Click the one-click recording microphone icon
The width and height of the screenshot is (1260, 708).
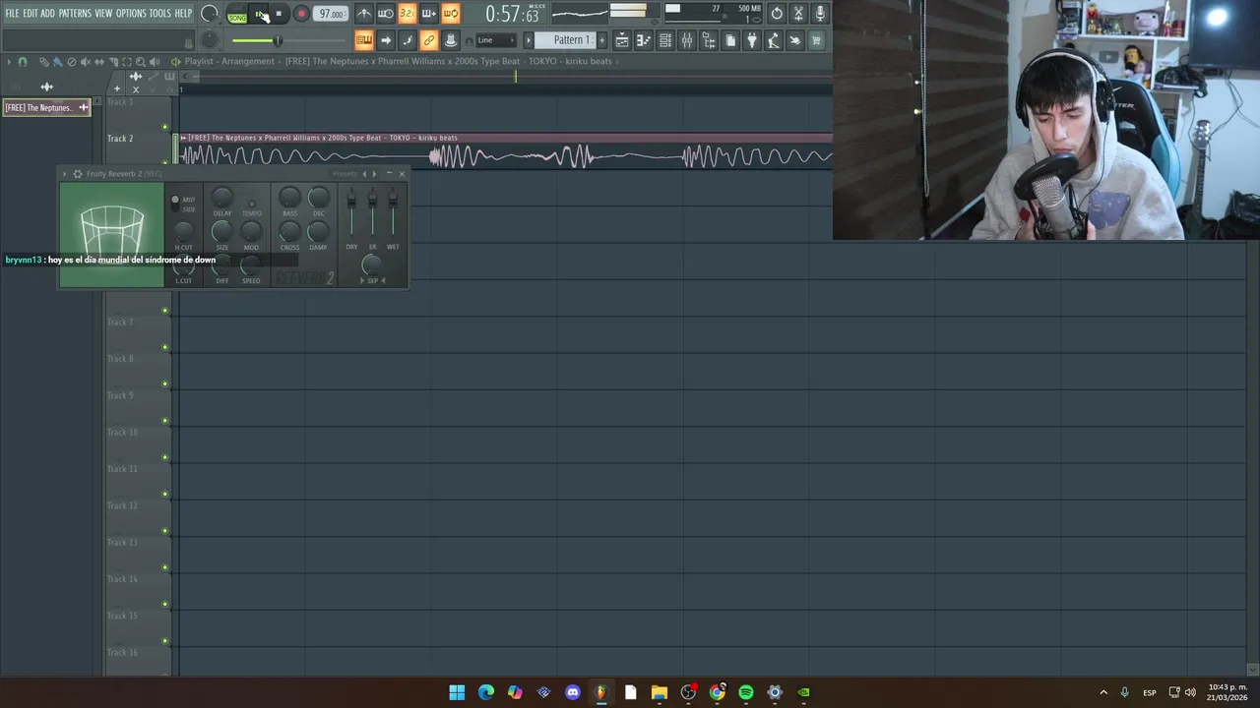pyautogui.click(x=820, y=14)
